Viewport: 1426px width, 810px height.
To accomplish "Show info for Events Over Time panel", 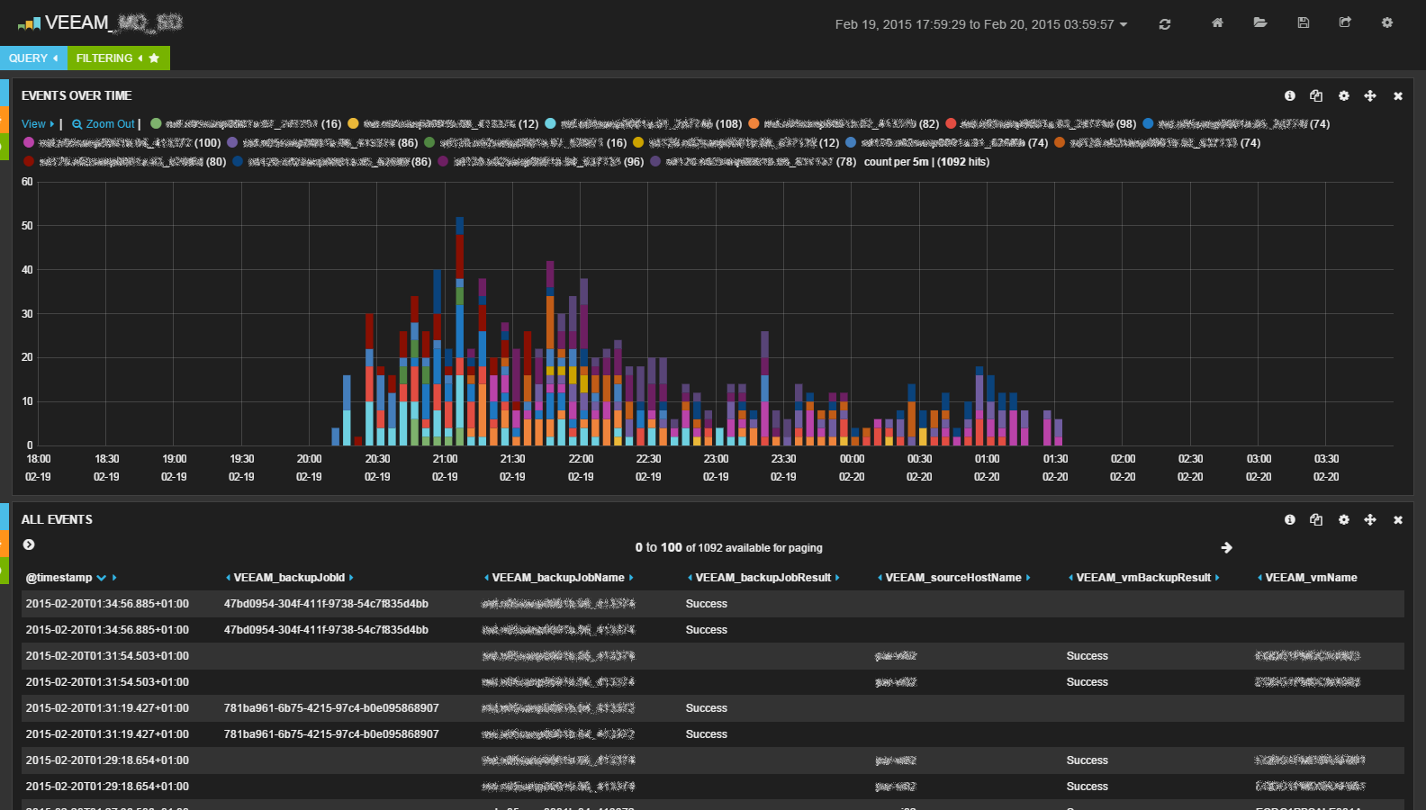I will point(1290,95).
